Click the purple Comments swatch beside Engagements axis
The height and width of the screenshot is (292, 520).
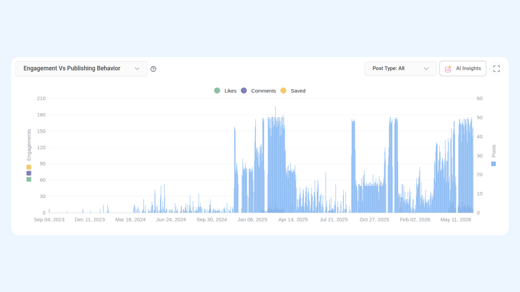(29, 173)
